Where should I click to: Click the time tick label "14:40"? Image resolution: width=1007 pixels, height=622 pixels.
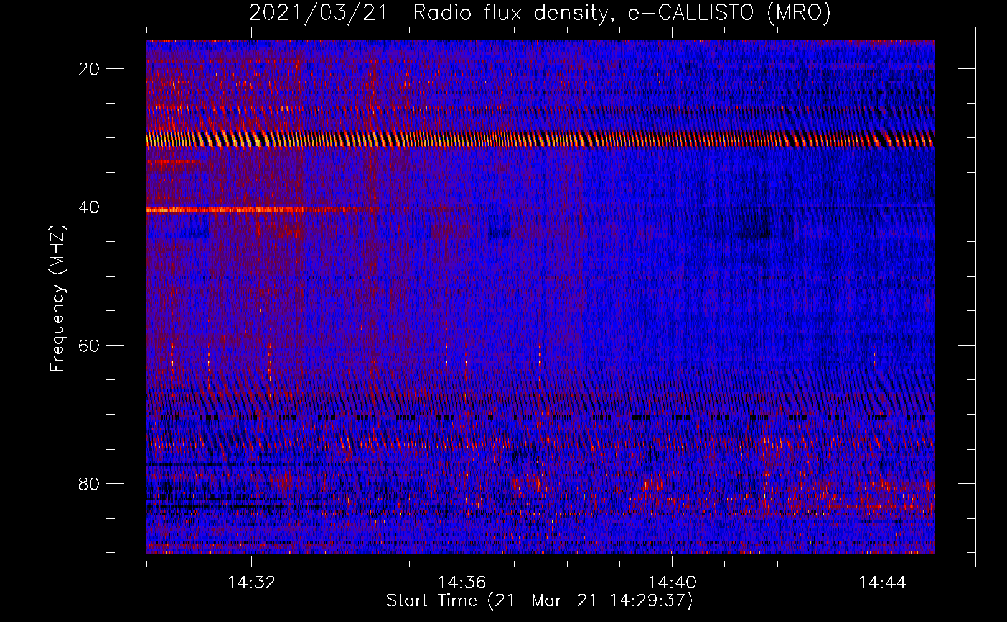click(x=672, y=583)
